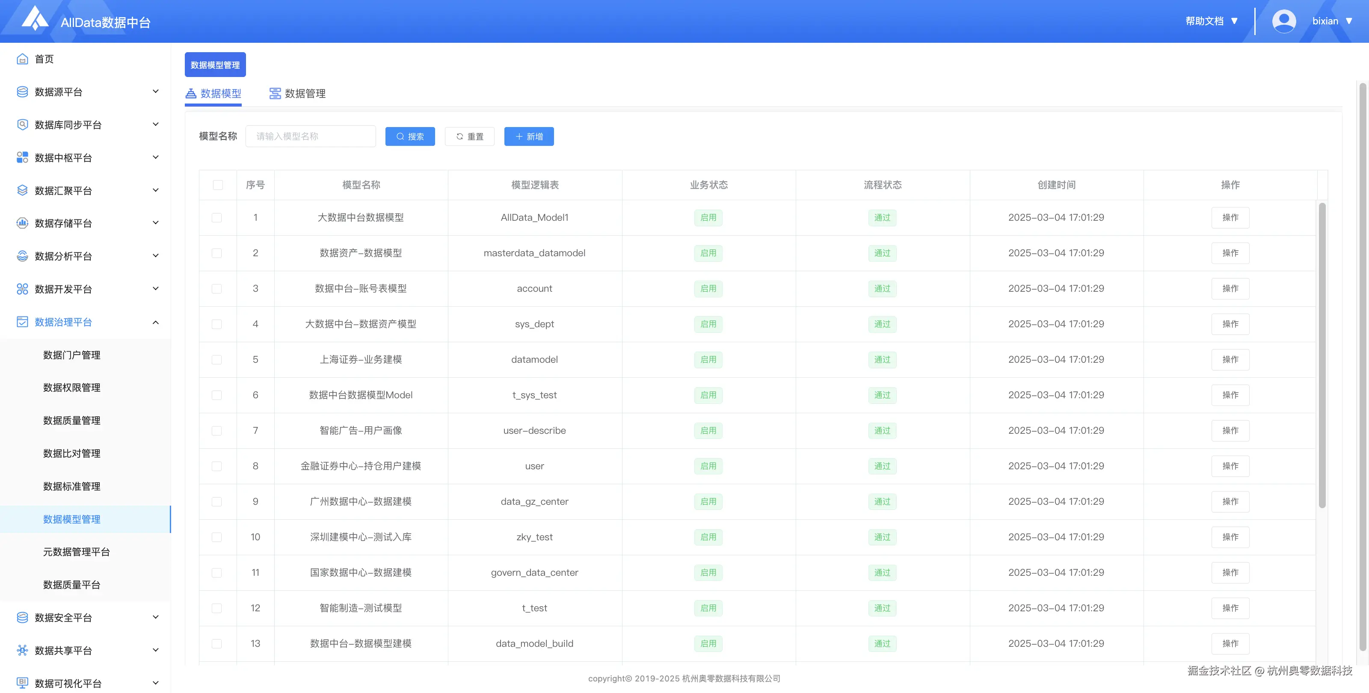Check the checkbox for row 1
The height and width of the screenshot is (693, 1369).
pyautogui.click(x=217, y=218)
